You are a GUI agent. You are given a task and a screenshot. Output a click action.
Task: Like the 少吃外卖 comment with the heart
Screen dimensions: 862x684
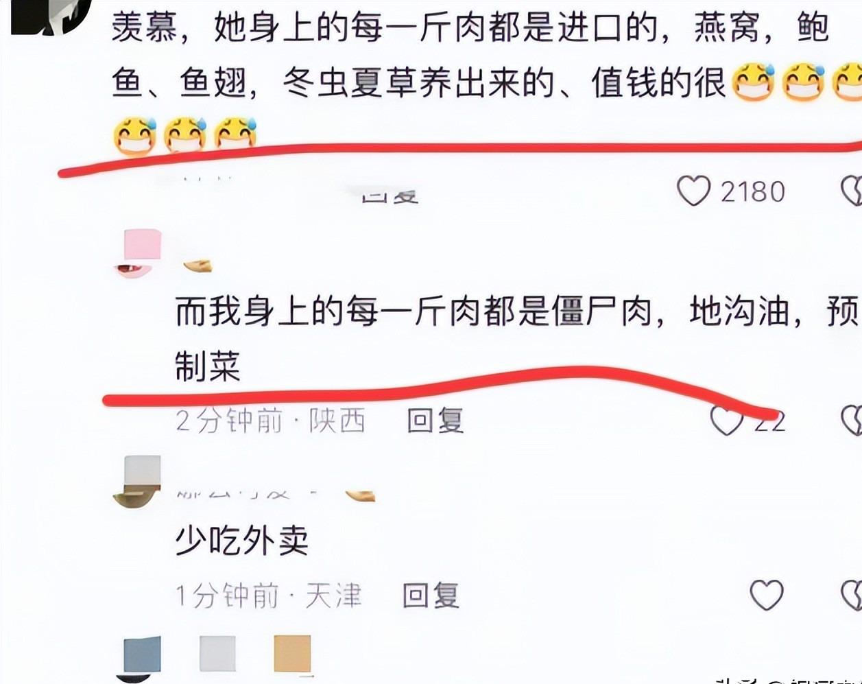tap(767, 595)
